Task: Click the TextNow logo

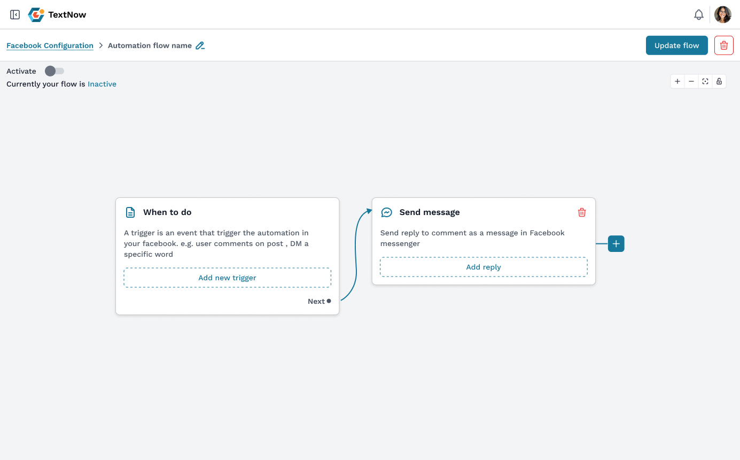Action: [36, 15]
